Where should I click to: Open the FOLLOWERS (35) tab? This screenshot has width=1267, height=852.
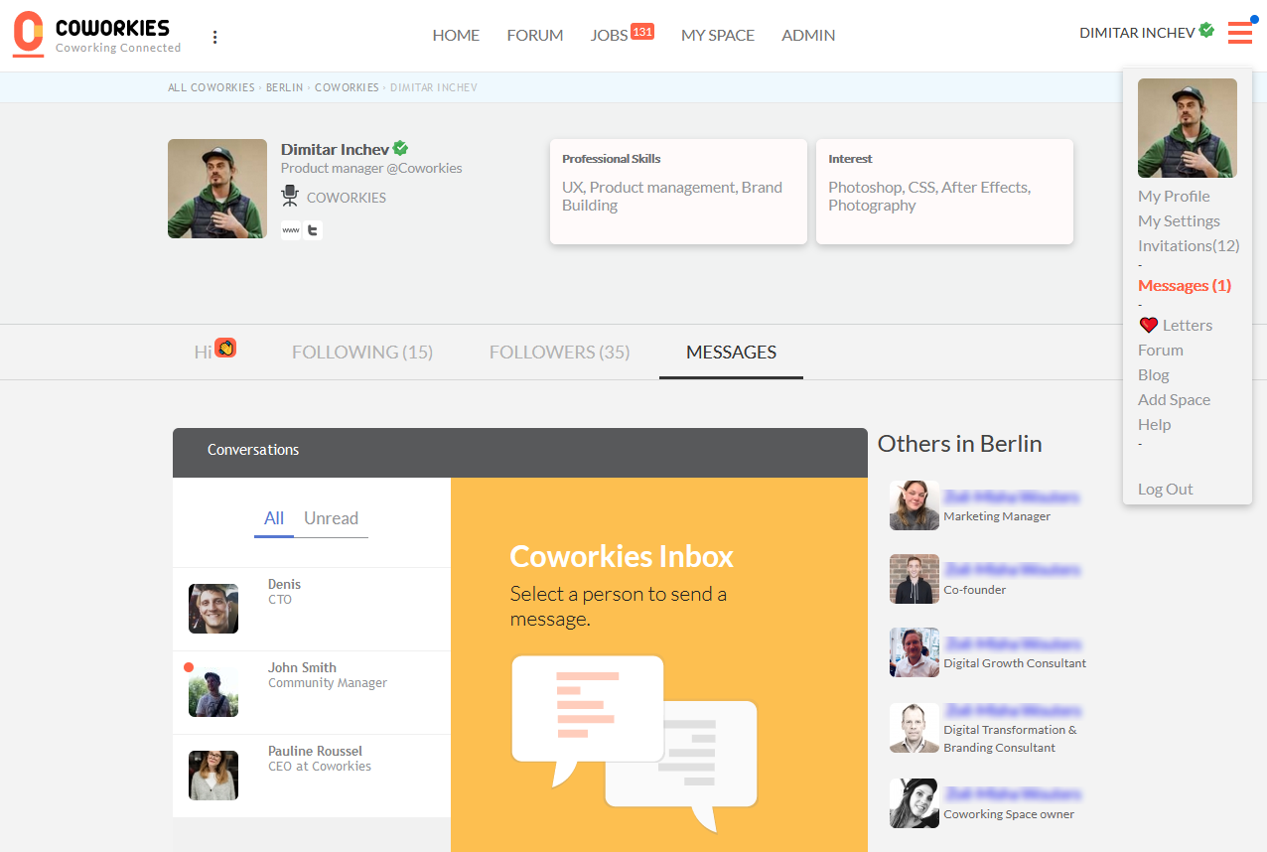pyautogui.click(x=559, y=352)
